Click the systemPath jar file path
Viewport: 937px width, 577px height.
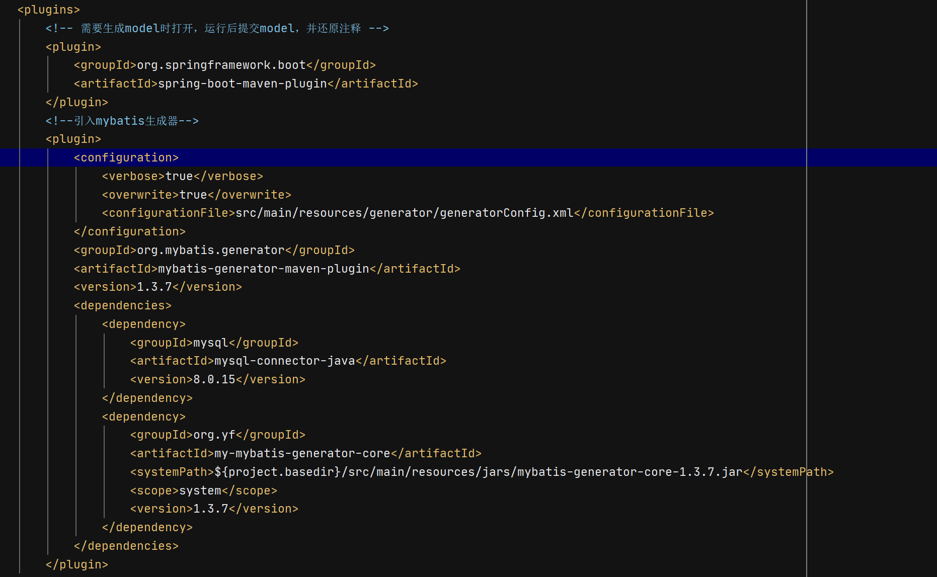click(x=478, y=472)
